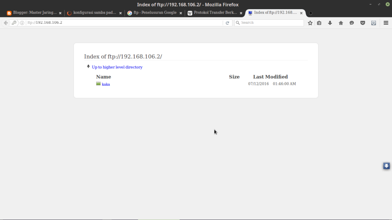Reload the current FTP page

tap(228, 23)
